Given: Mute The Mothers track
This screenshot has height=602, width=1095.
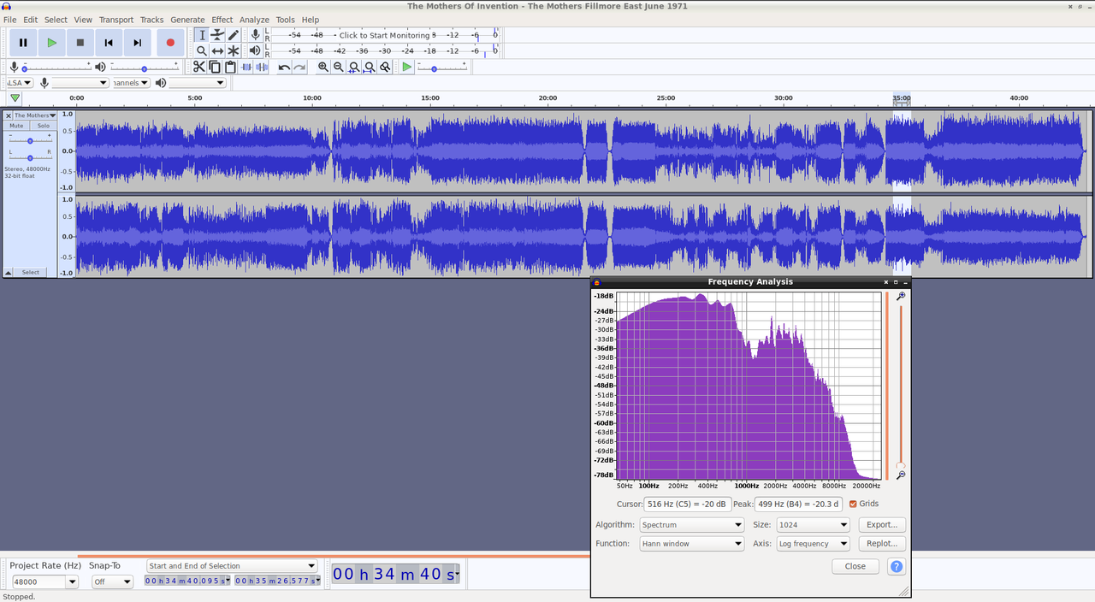Looking at the screenshot, I should (x=16, y=126).
